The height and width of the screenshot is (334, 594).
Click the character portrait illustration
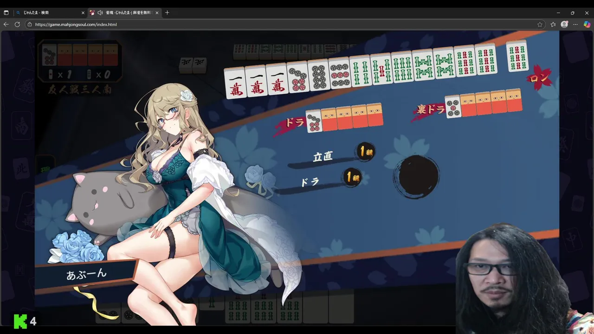186,199
